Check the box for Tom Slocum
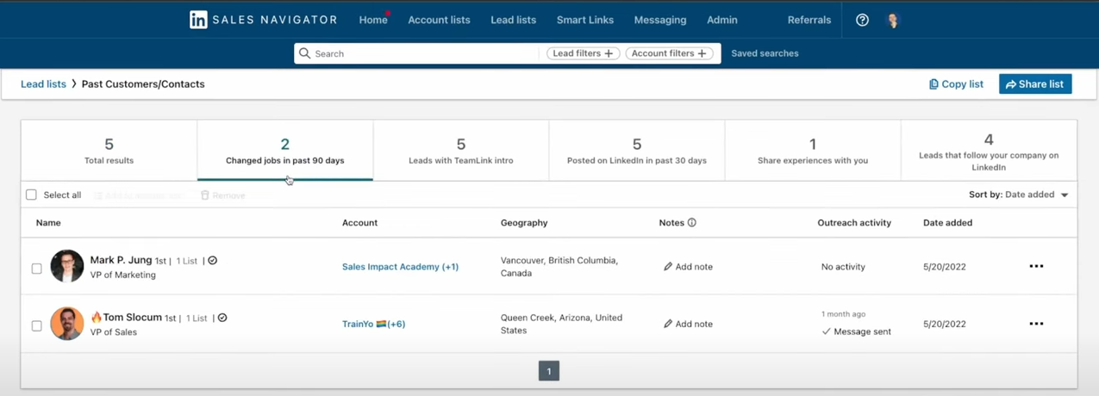 pyautogui.click(x=36, y=325)
